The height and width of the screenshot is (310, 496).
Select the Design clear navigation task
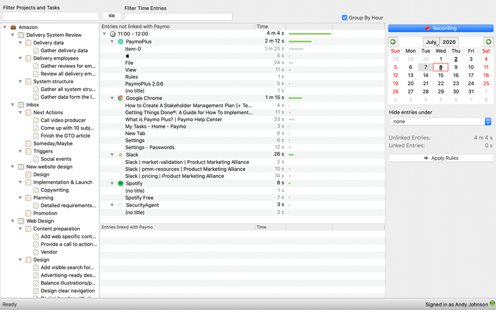point(68,291)
